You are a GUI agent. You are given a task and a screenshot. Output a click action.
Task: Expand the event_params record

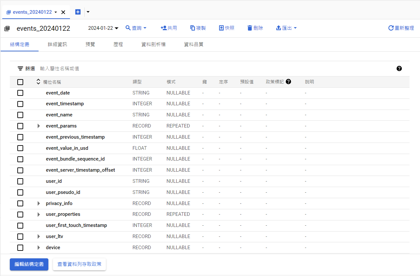click(39, 126)
